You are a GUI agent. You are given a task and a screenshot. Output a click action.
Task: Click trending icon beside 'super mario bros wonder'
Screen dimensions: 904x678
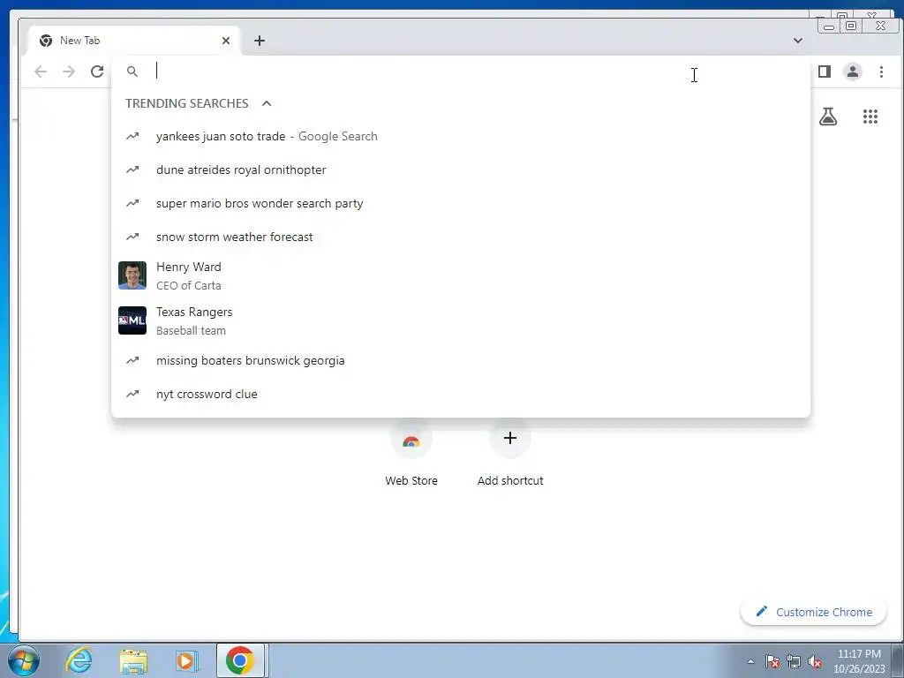tap(132, 204)
